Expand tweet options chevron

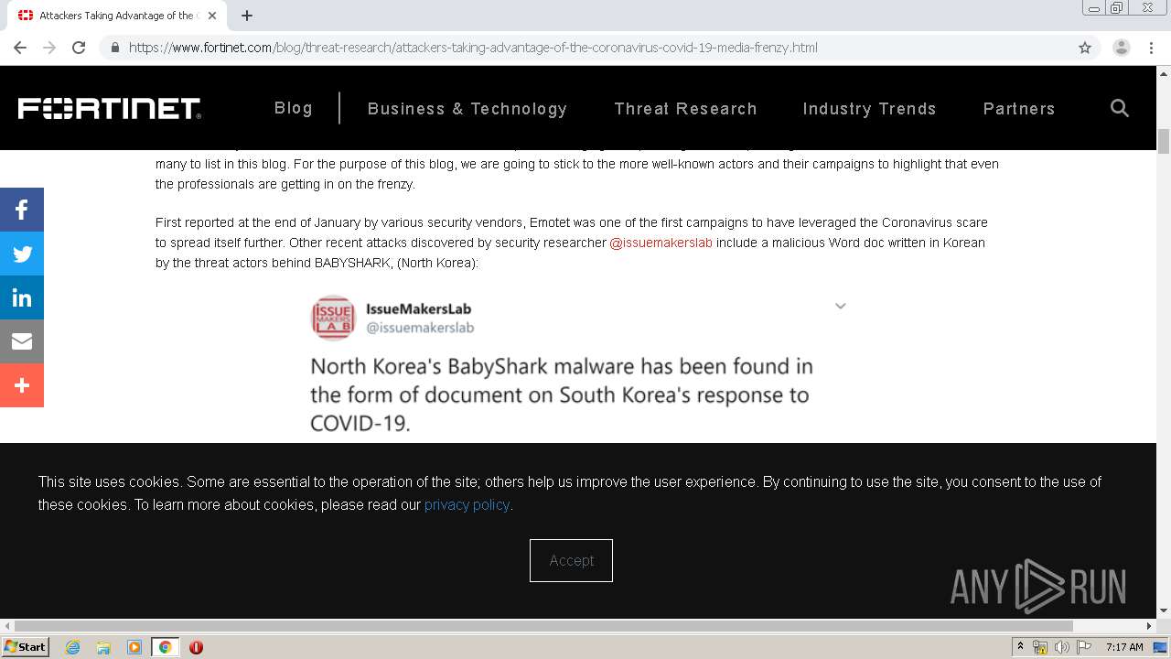click(x=841, y=306)
